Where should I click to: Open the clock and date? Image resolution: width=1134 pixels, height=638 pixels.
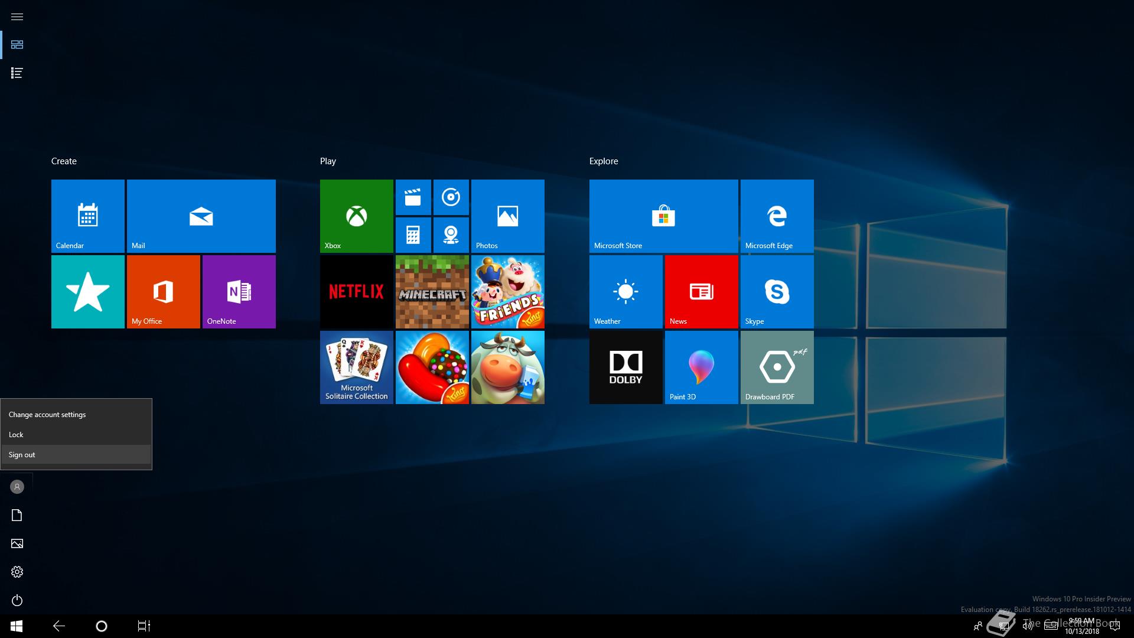(1082, 626)
